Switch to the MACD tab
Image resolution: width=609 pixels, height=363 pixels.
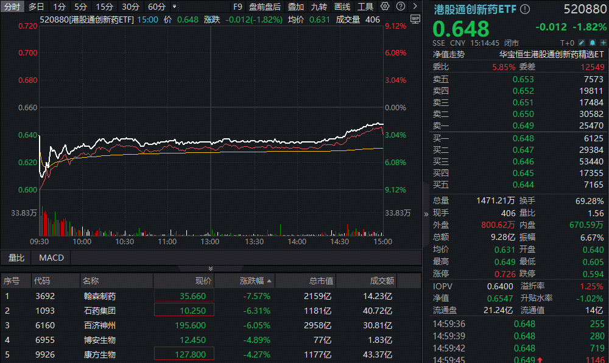(51, 258)
